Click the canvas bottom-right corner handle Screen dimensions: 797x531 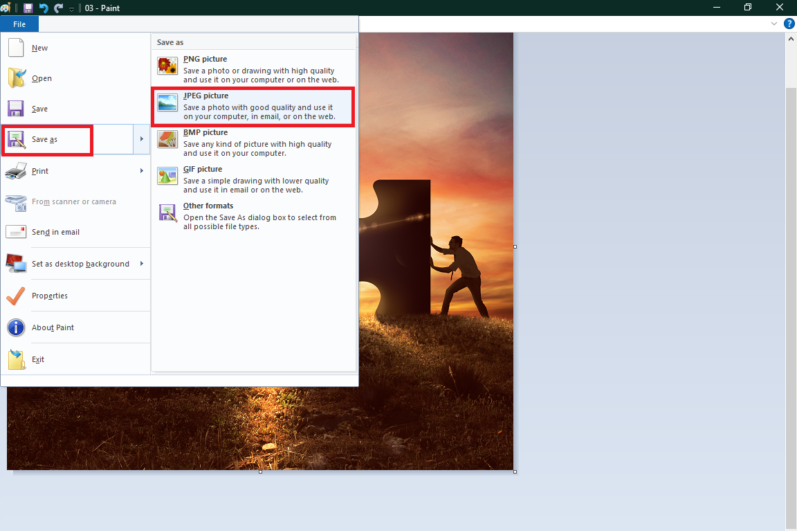515,472
